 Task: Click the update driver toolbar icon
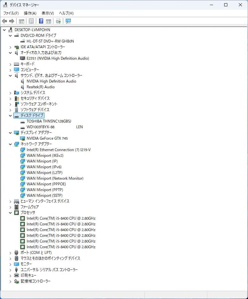click(58, 21)
